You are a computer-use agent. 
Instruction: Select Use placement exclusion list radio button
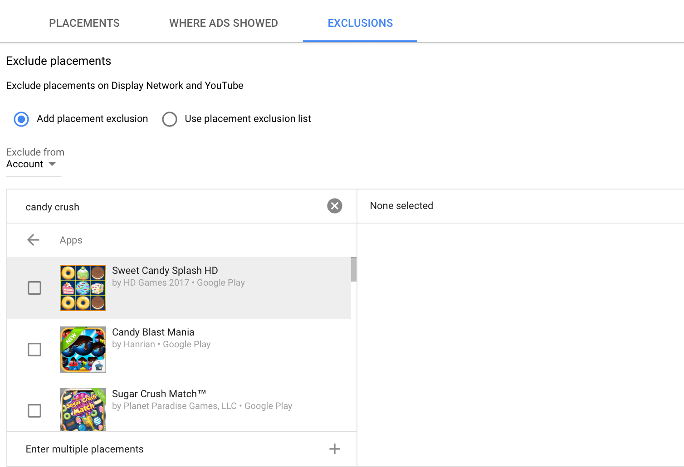(170, 119)
